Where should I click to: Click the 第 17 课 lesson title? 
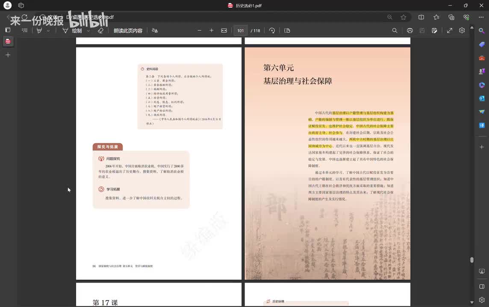(x=105, y=303)
